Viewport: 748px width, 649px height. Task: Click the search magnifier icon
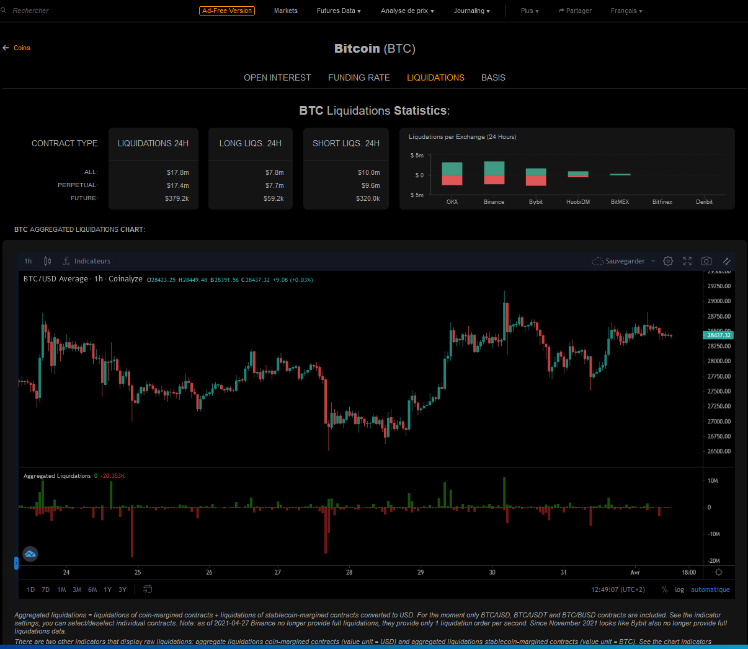pos(3,11)
